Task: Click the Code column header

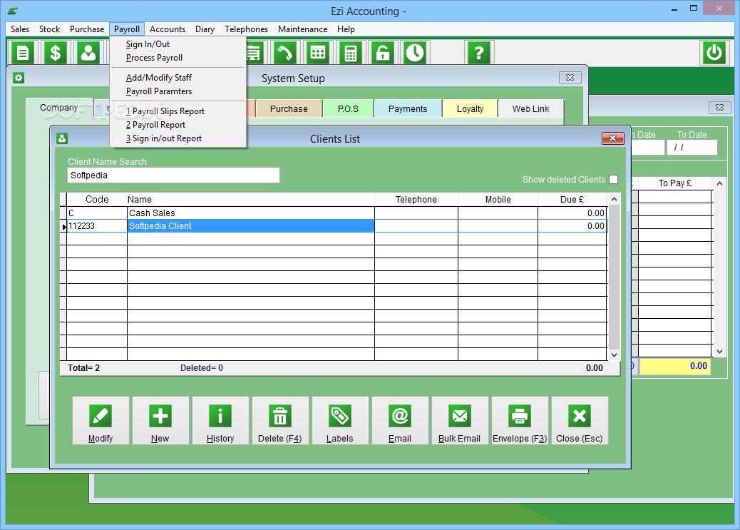Action: point(97,199)
